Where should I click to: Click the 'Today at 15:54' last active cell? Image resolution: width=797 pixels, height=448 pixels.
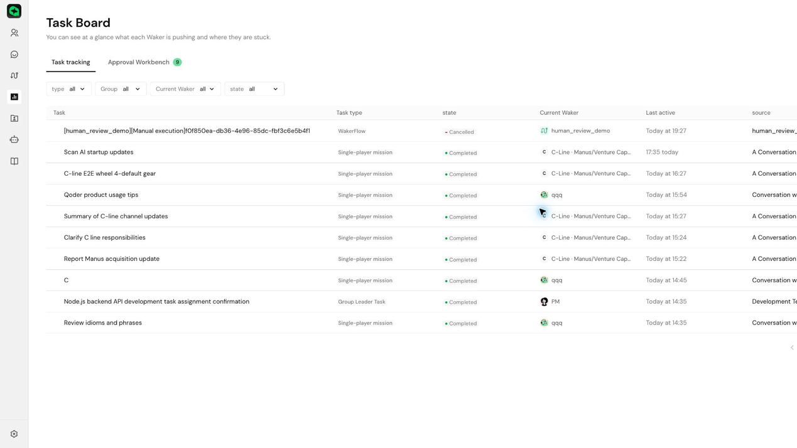666,195
